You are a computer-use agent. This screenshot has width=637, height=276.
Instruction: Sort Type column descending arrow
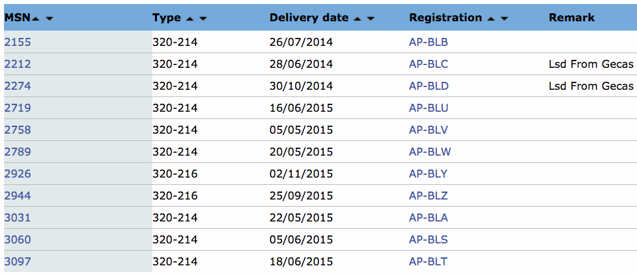pos(203,19)
